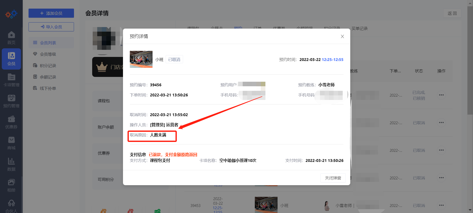
Task: Go to 预约管理 booking management
Action: pos(11,101)
